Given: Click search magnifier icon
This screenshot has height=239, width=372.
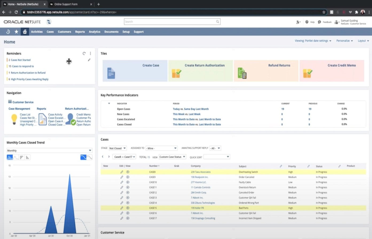Looking at the screenshot, I should (x=218, y=22).
